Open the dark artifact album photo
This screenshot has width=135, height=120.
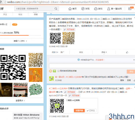tap(6, 90)
